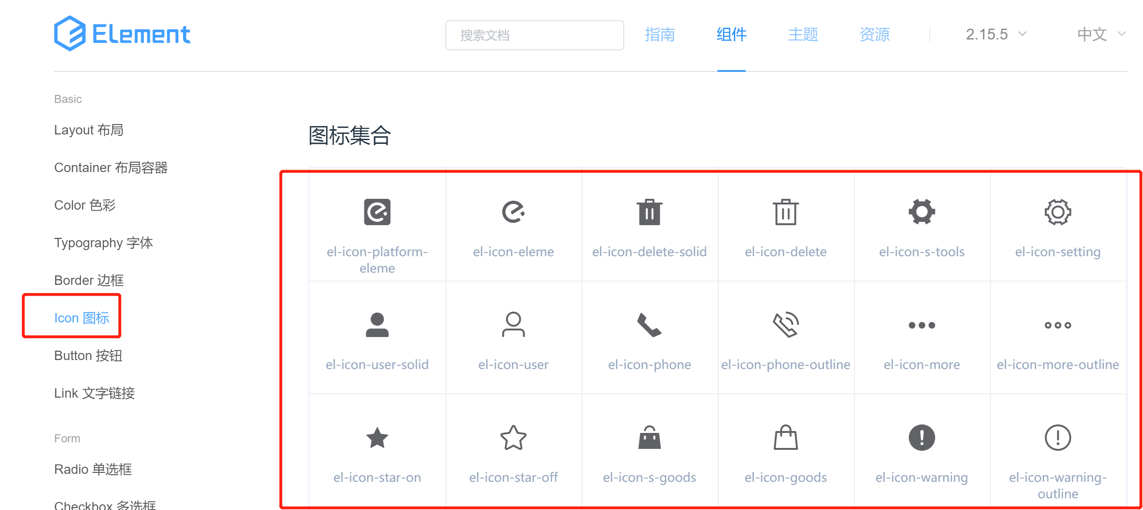The image size is (1143, 510).
Task: Expand the 中文 language dropdown
Action: 1101,34
